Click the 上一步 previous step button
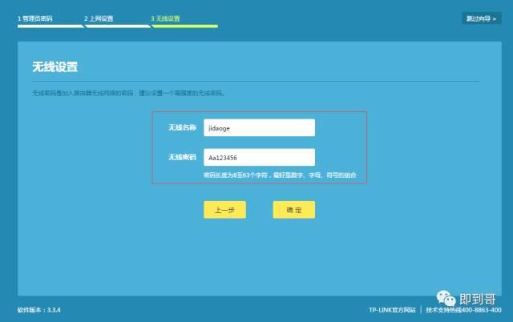Screen dimensions: 513x322 [224, 210]
